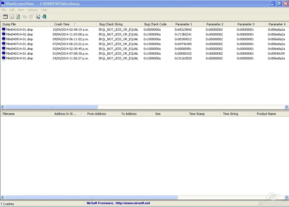The width and height of the screenshot is (289, 207).
Task: Open the File menu
Action: pyautogui.click(x=4, y=10)
